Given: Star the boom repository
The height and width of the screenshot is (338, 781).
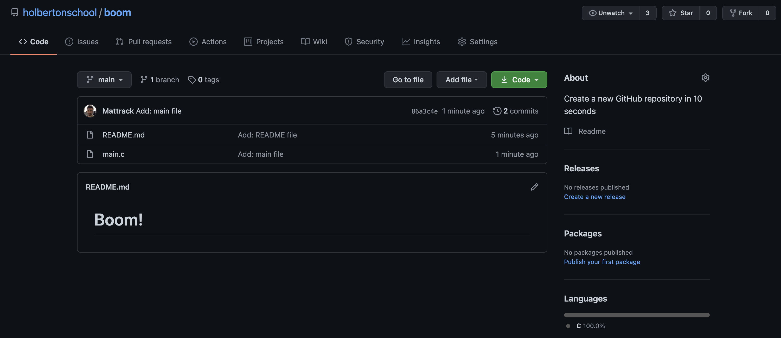Looking at the screenshot, I should [x=681, y=13].
